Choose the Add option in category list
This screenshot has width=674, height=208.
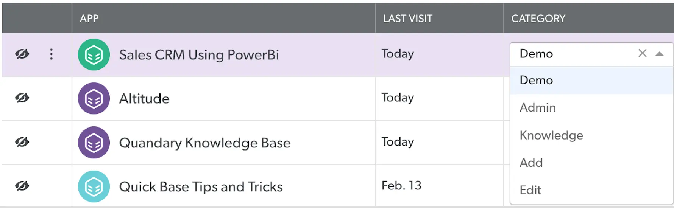531,163
